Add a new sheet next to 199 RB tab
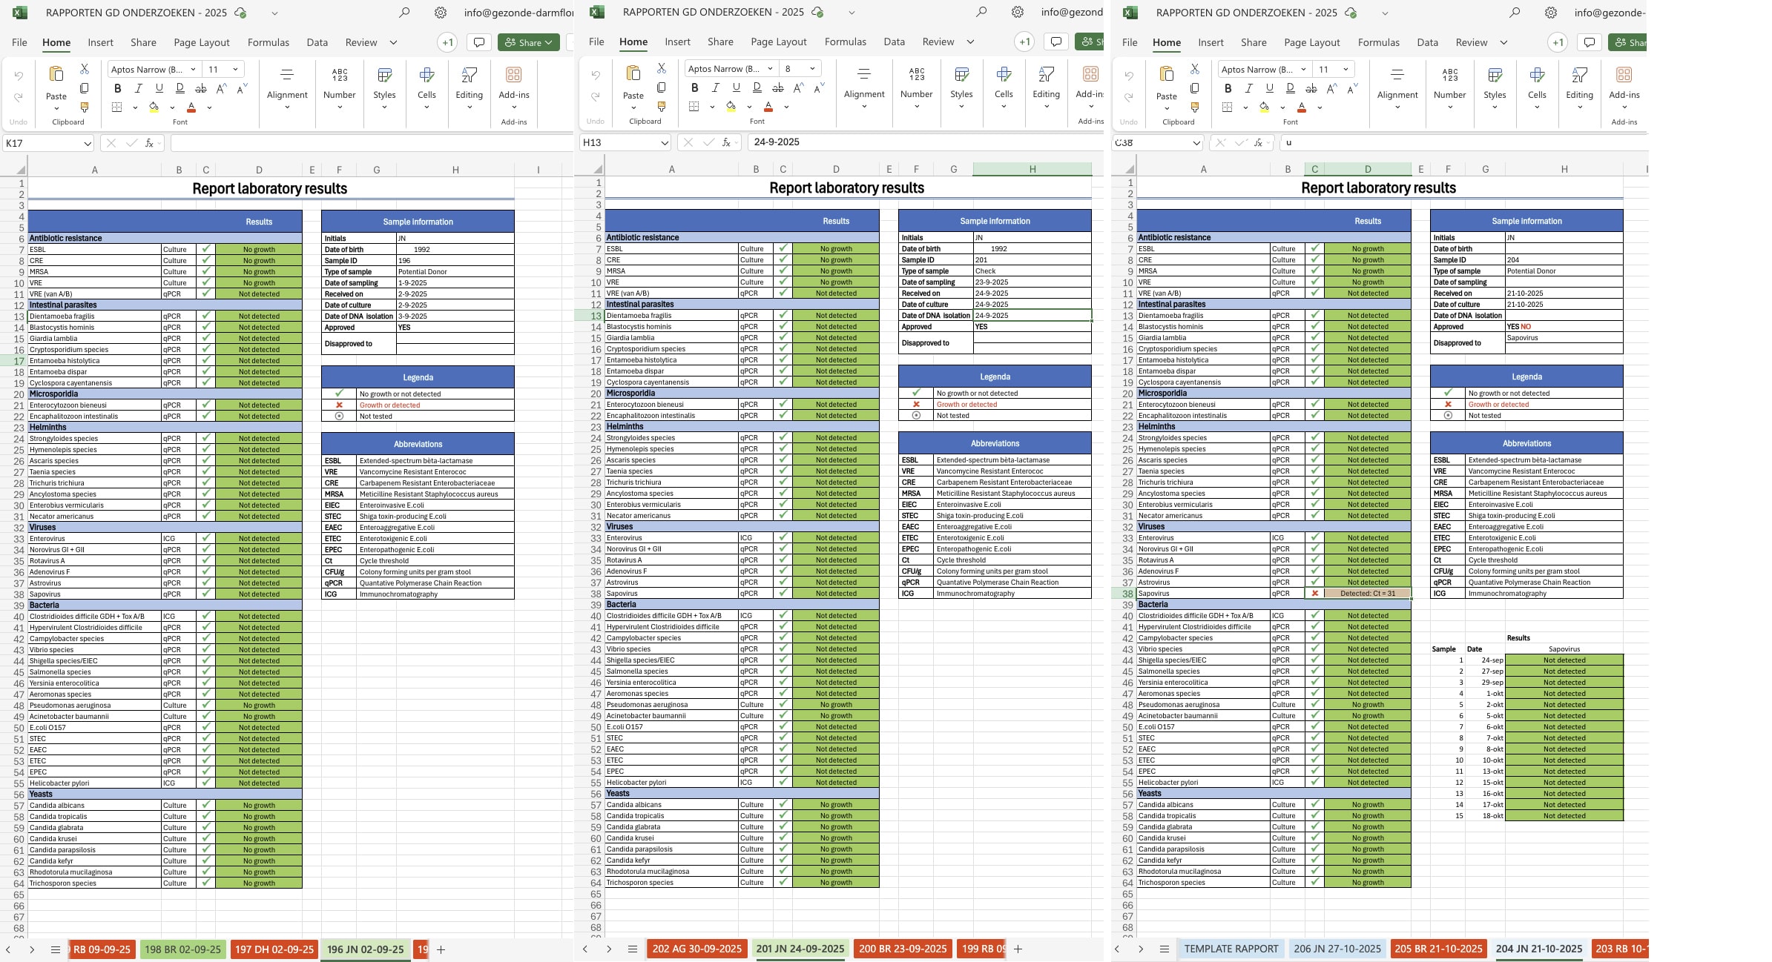This screenshot has width=1772, height=962. pos(1018,949)
